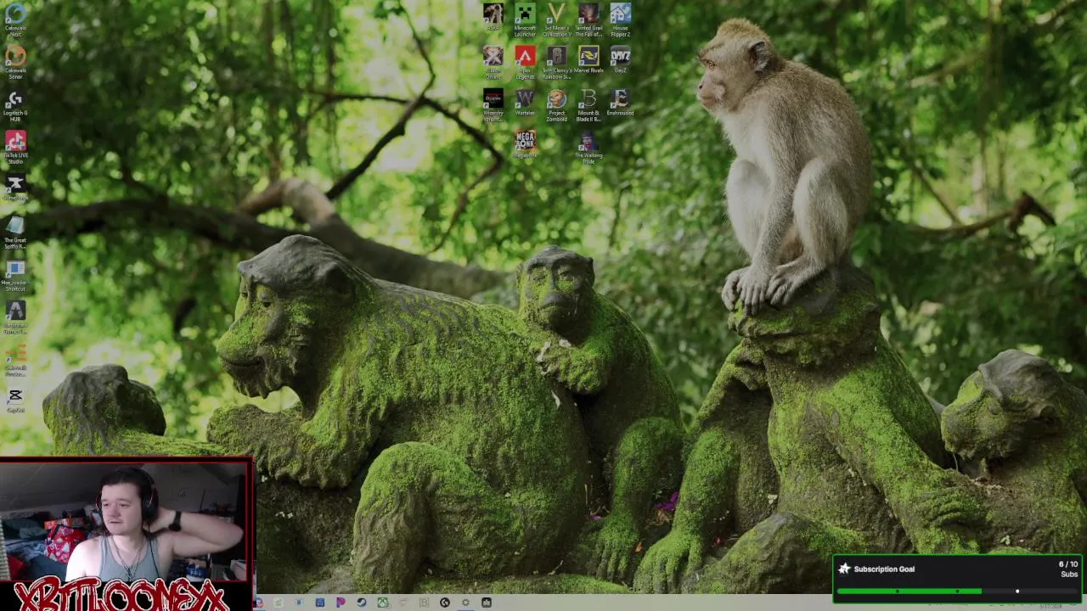Select the Project Zomboid icon
1087x611 pixels.
[556, 104]
